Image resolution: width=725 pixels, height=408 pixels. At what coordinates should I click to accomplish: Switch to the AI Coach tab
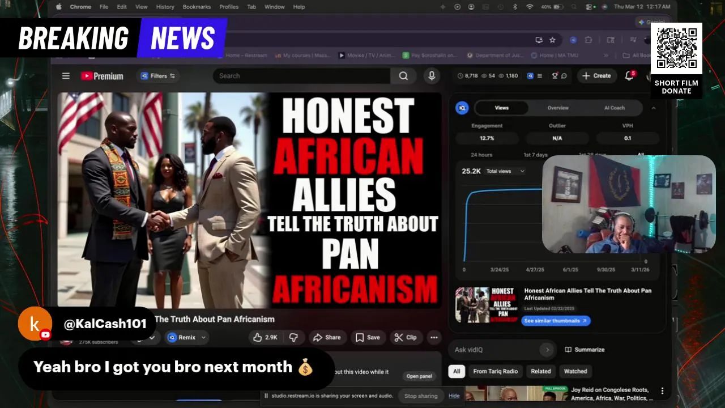click(615, 108)
